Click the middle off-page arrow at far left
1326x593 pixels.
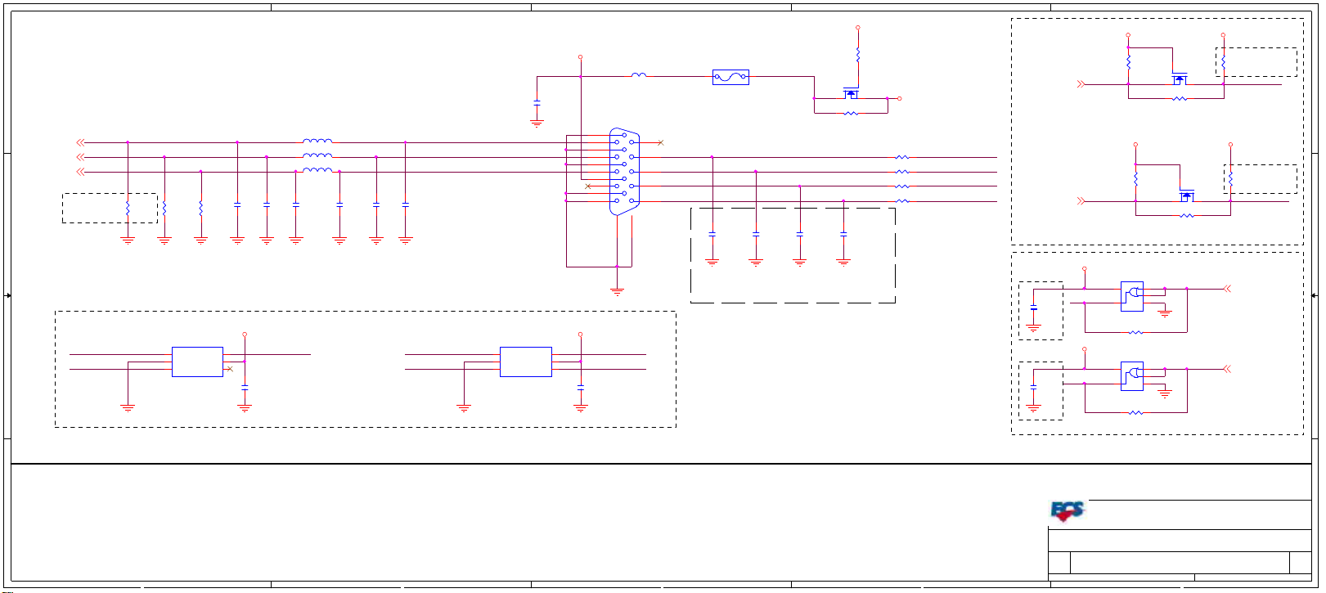80,157
